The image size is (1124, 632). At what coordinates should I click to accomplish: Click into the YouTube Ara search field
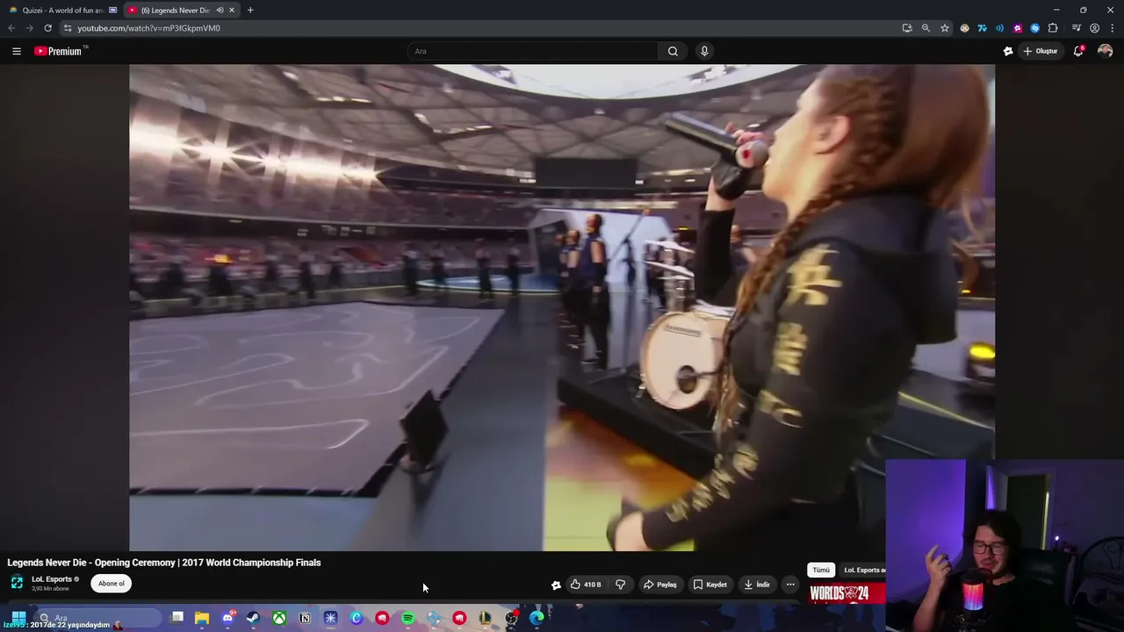[534, 51]
